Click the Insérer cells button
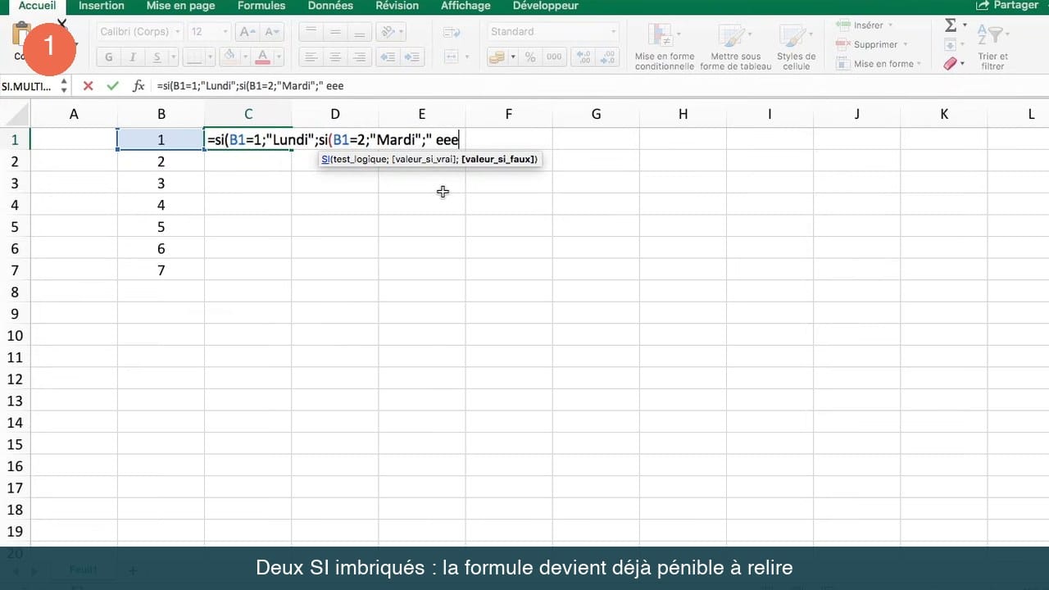 tap(866, 25)
